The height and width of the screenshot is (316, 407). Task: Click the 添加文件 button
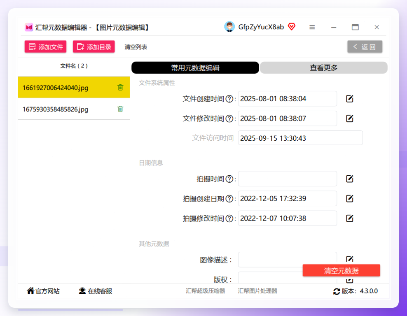click(45, 46)
